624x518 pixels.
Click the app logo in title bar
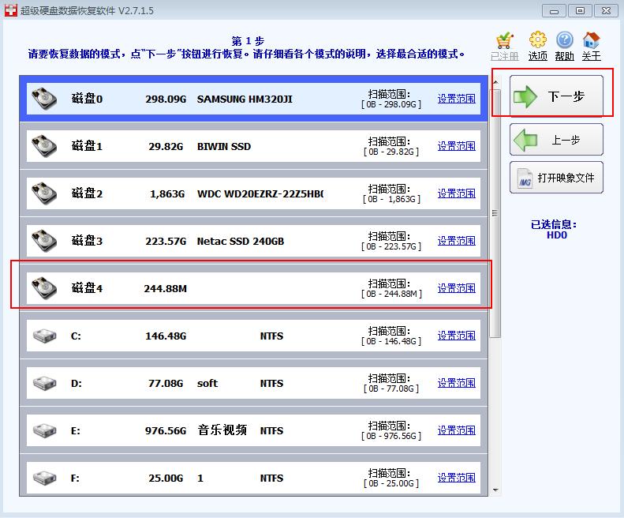coord(11,10)
